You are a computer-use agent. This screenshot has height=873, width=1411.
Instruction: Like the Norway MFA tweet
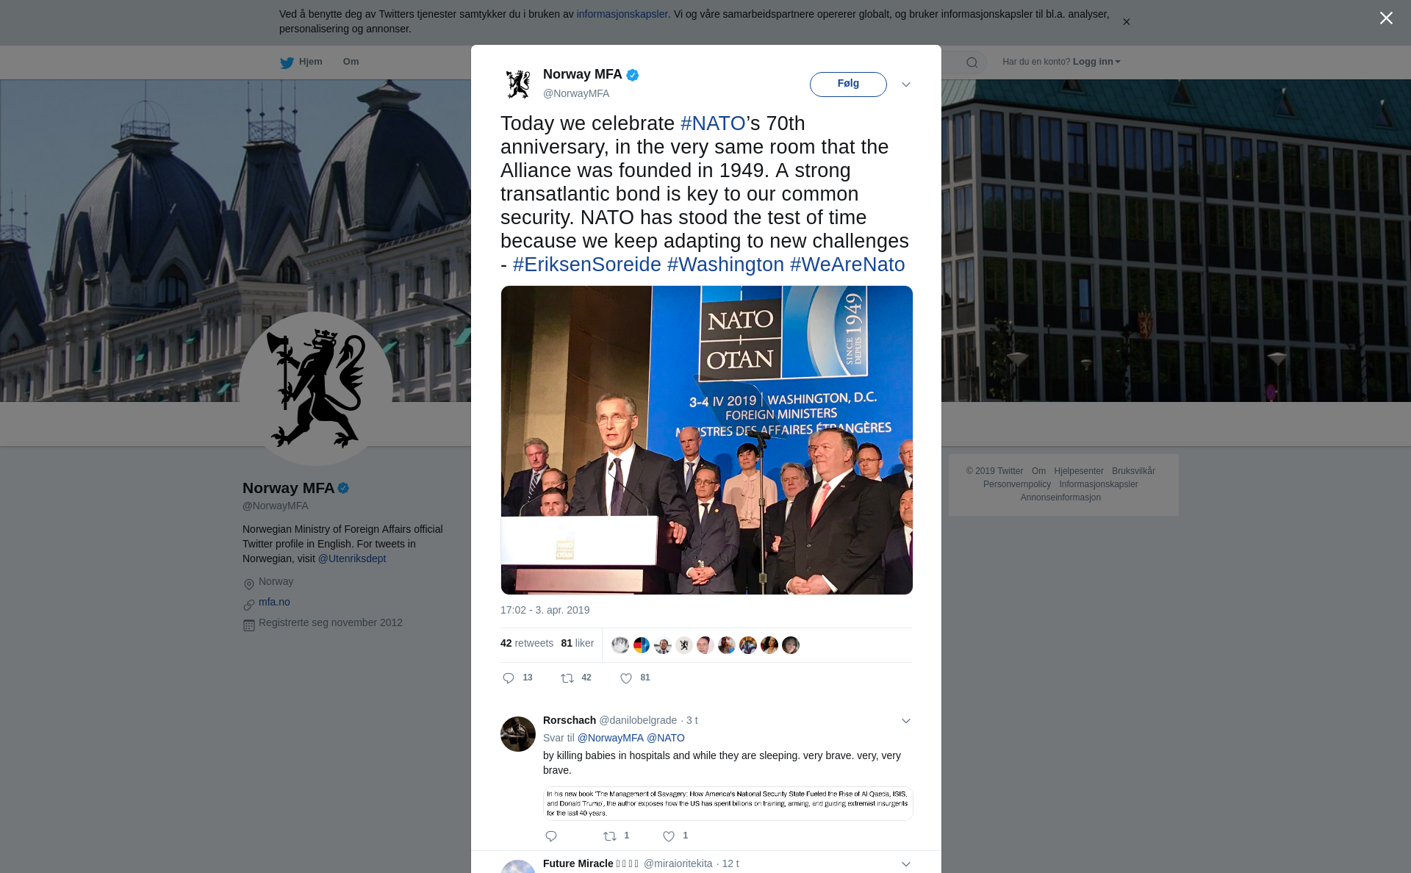[626, 678]
